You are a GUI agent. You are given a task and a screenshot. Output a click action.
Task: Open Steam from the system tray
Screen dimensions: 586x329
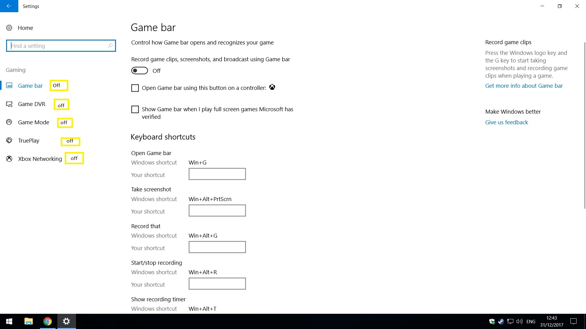tap(501, 321)
